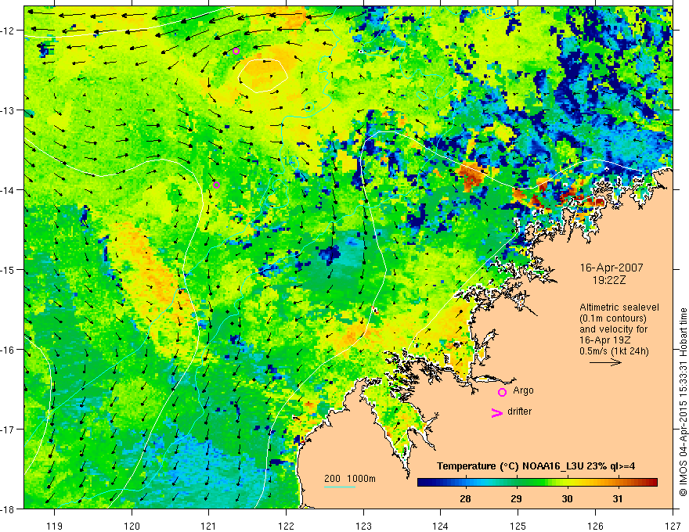
Task: Click the date text 16-Apr-2007
Action: (611, 268)
